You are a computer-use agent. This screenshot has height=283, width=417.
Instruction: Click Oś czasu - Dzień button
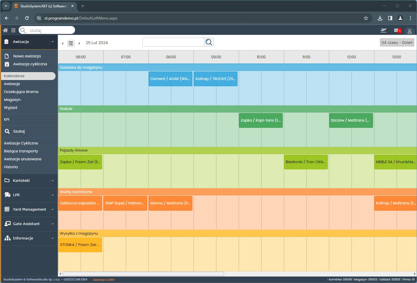tap(397, 42)
